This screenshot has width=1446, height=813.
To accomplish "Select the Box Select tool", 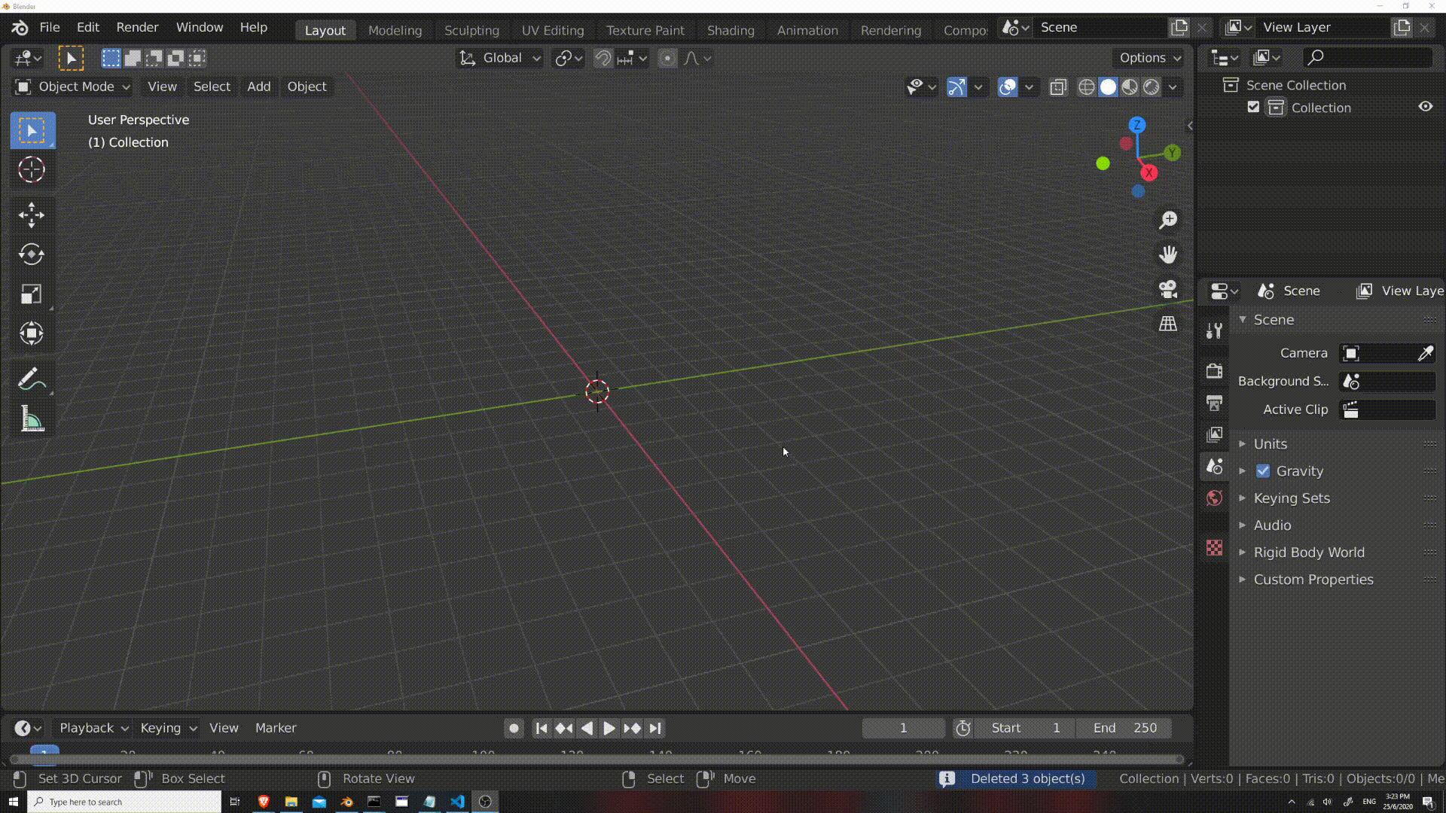I will click(x=31, y=130).
